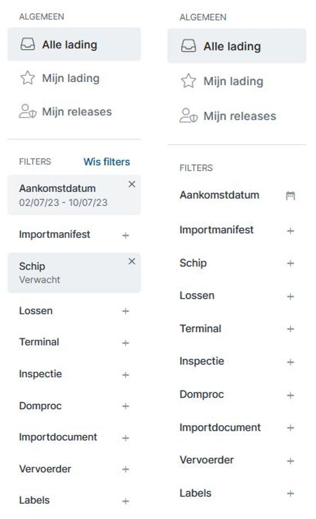The image size is (316, 519).
Task: Click the calendar icon beside Aankomstdatum
Action: (290, 196)
